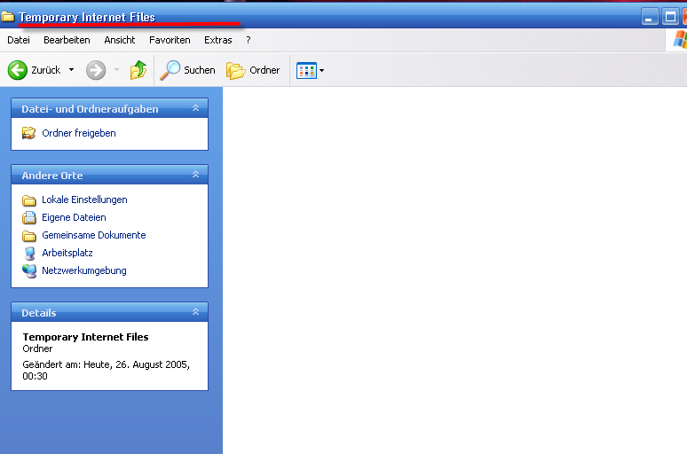Open the Datei menu
The height and width of the screenshot is (454, 687).
coord(19,40)
